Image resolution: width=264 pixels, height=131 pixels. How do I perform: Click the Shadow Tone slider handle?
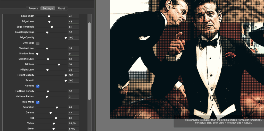click(37, 54)
